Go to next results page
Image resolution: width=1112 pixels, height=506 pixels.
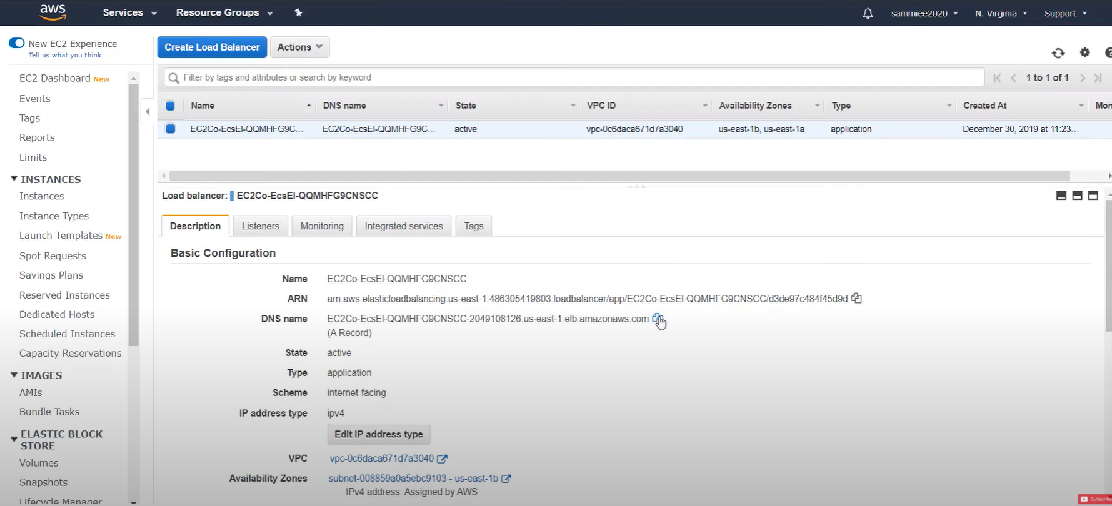point(1083,78)
